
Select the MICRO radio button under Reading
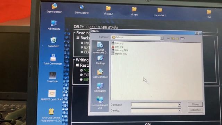click(82, 43)
